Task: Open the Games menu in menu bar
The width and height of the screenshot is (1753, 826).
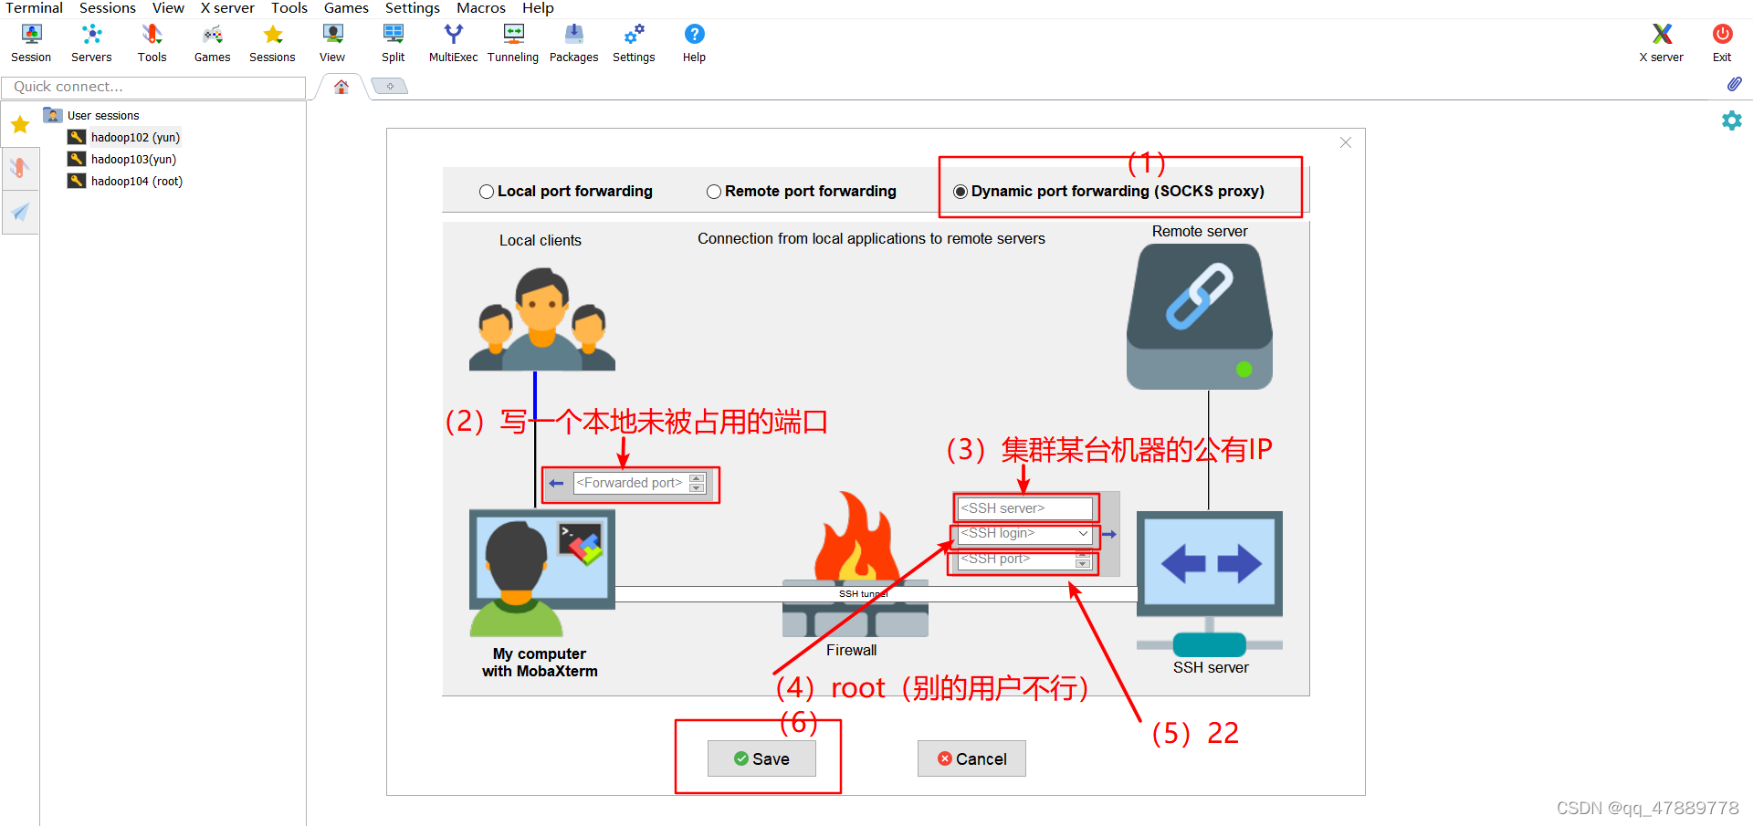Action: tap(346, 8)
